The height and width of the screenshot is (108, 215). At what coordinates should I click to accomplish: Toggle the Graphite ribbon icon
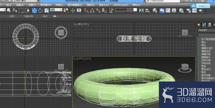click(x=162, y=10)
